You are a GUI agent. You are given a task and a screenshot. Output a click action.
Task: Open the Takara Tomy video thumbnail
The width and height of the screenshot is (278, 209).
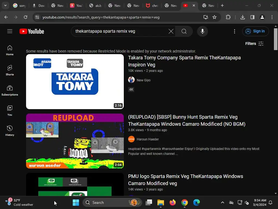75,82
